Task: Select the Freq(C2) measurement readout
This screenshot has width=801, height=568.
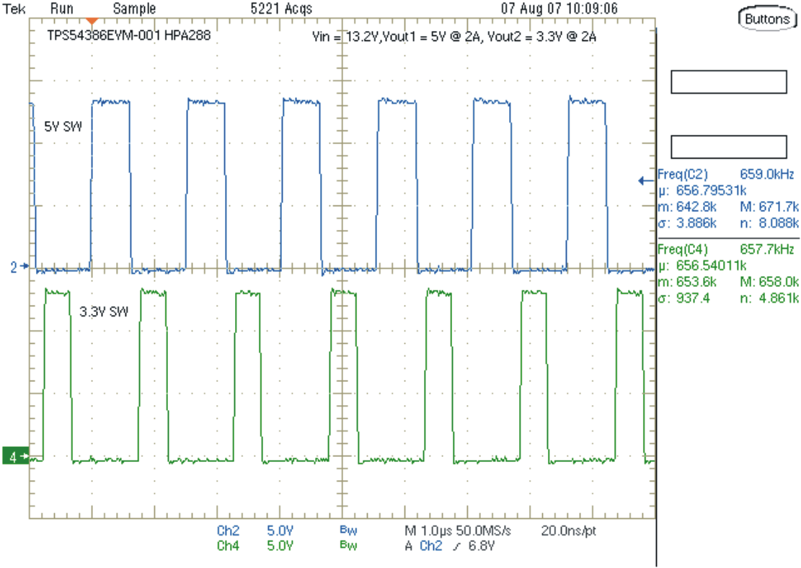Action: 683,174
